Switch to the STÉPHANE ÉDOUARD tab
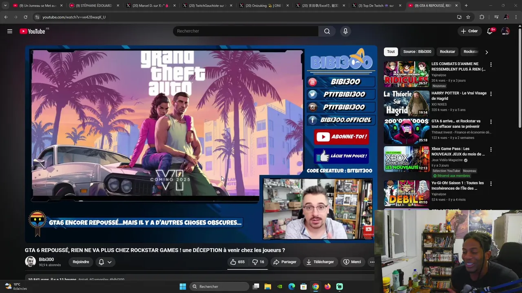 point(94,6)
